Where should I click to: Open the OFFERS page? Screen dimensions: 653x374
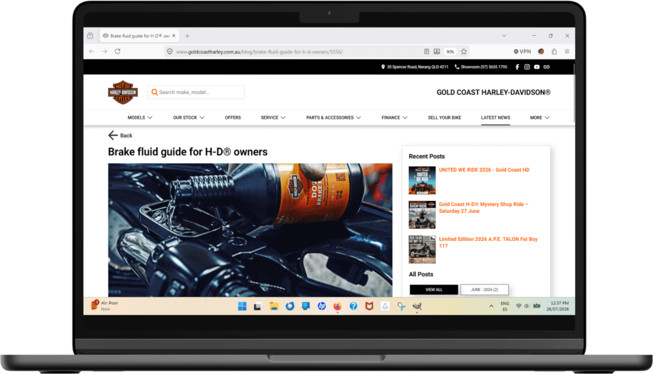[x=233, y=118]
